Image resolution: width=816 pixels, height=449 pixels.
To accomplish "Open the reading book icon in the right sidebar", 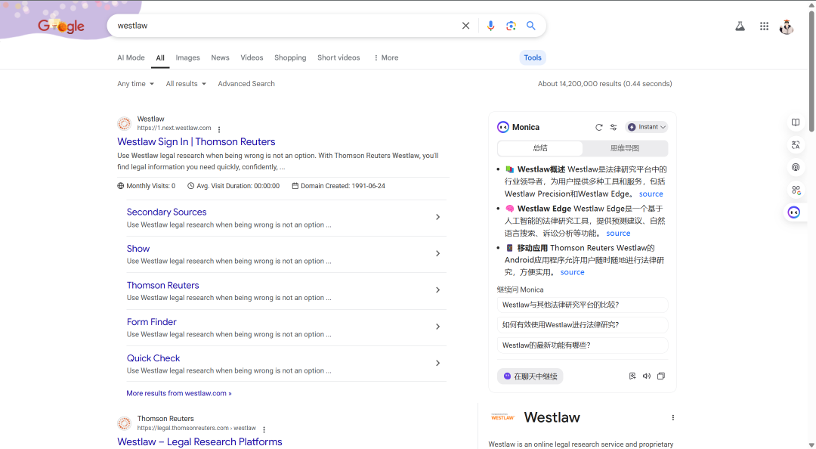I will [x=796, y=122].
